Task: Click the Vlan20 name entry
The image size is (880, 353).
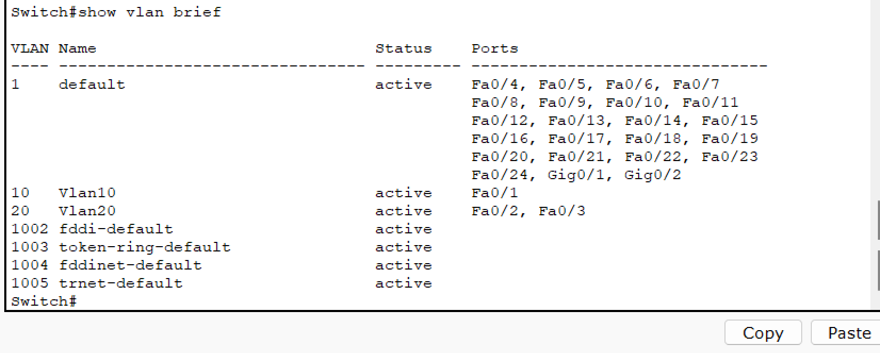Action: pyautogui.click(x=87, y=211)
